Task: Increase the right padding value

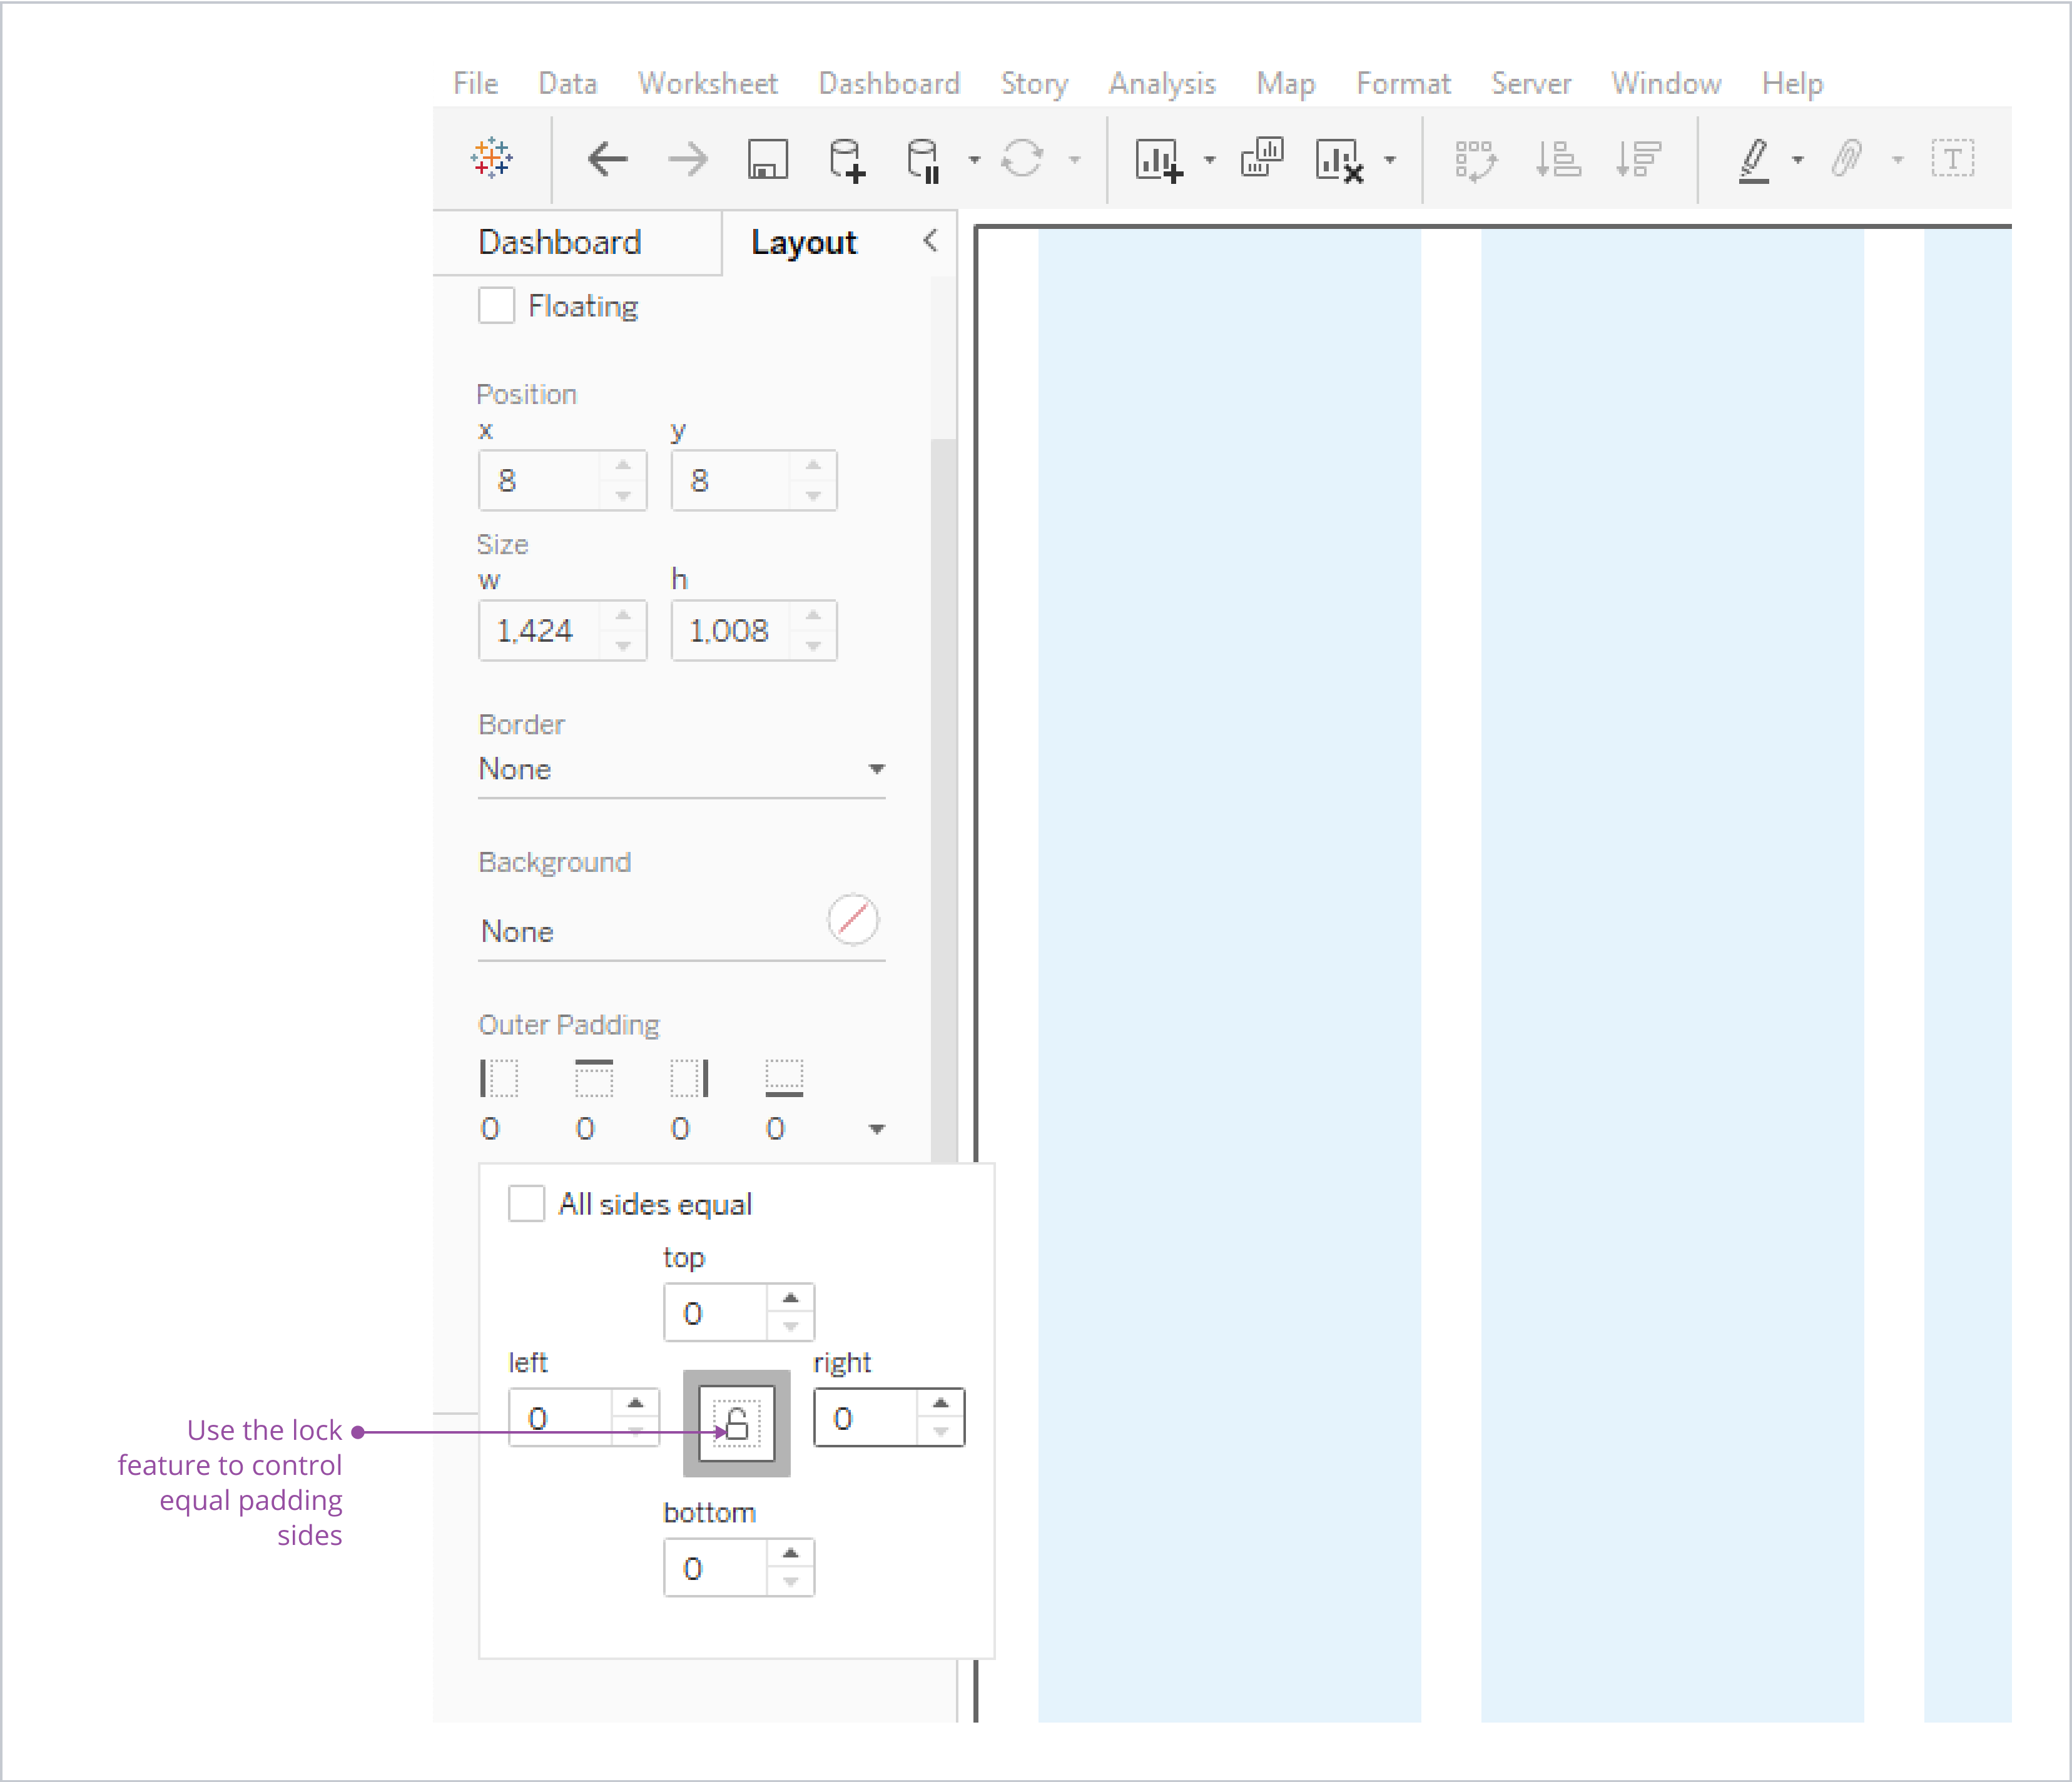Action: point(940,1403)
